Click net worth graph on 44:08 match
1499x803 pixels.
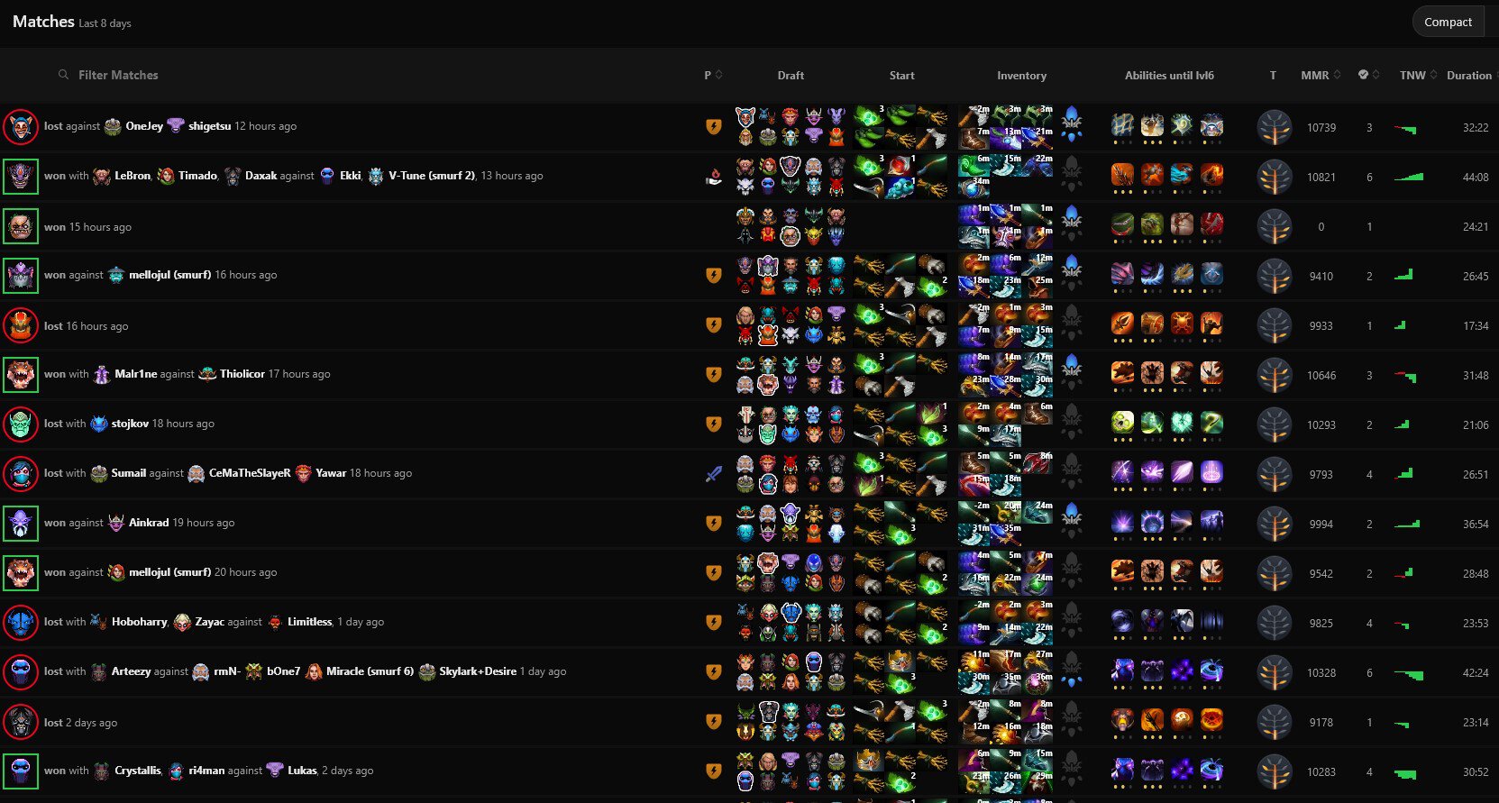(1408, 177)
